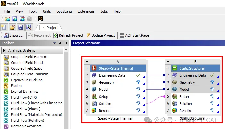
Task: Open the system B dropdown arrow menu
Action: coord(168,62)
